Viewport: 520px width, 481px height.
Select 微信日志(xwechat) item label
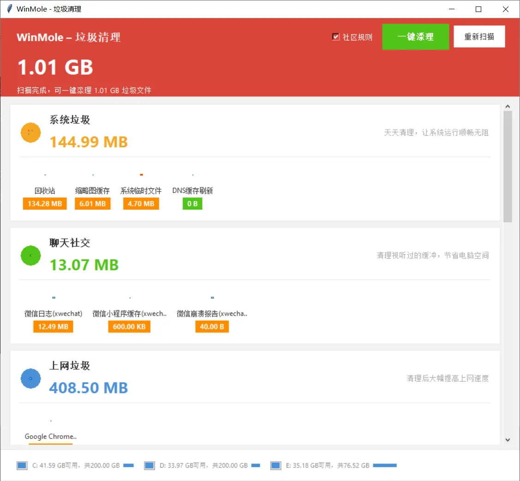(x=54, y=313)
